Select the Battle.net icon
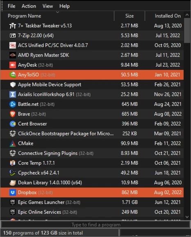The image size is (191, 237). point(13,104)
